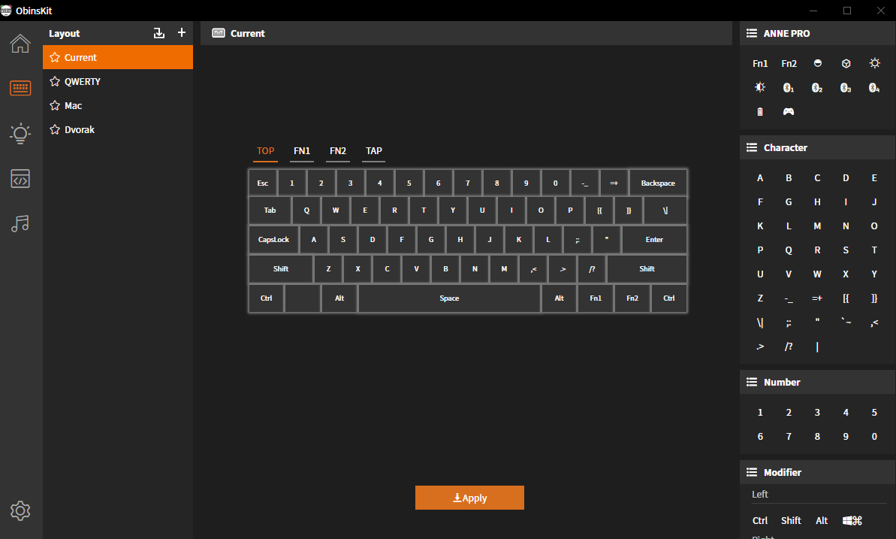The height and width of the screenshot is (539, 896).
Task: Collapse the Modifier section header
Action: click(817, 472)
